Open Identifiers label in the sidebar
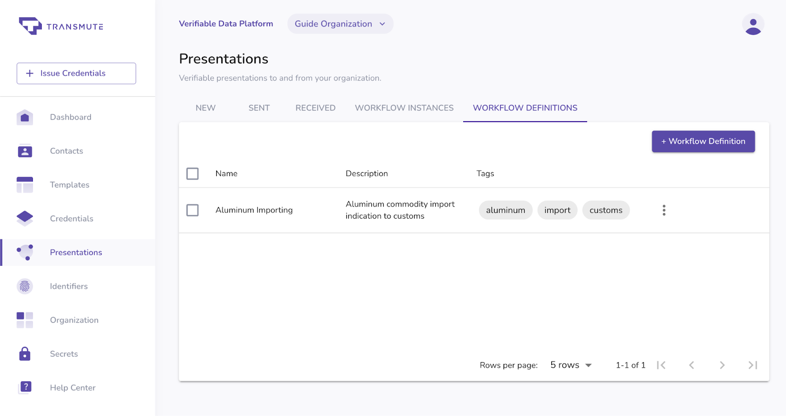This screenshot has width=786, height=416. [69, 286]
